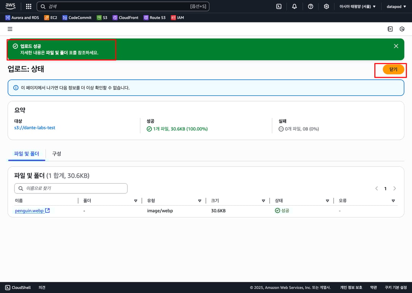The width and height of the screenshot is (412, 293).
Task: Click the 0개 파일, 0B (0%) failure summary
Action: pyautogui.click(x=299, y=129)
